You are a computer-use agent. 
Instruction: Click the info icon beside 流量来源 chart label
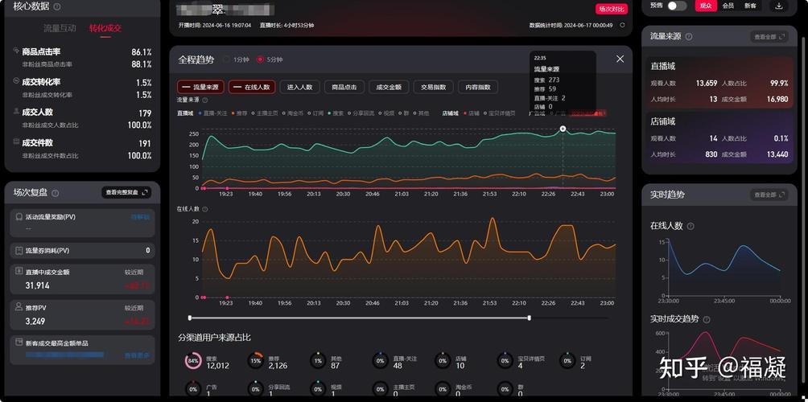click(x=205, y=100)
